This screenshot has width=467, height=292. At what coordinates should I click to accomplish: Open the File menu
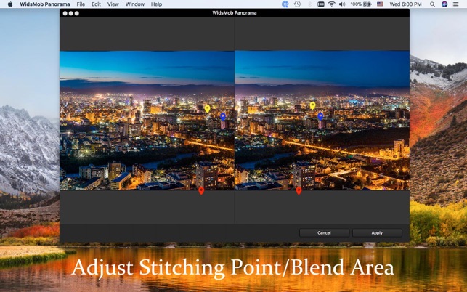click(81, 4)
